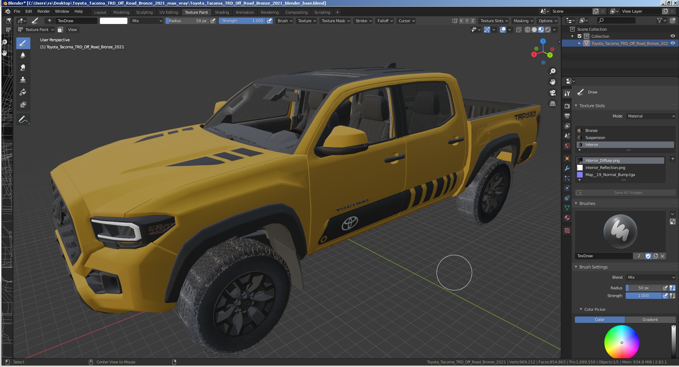Select the Annotate pencil tool
The image size is (679, 367).
(x=23, y=120)
